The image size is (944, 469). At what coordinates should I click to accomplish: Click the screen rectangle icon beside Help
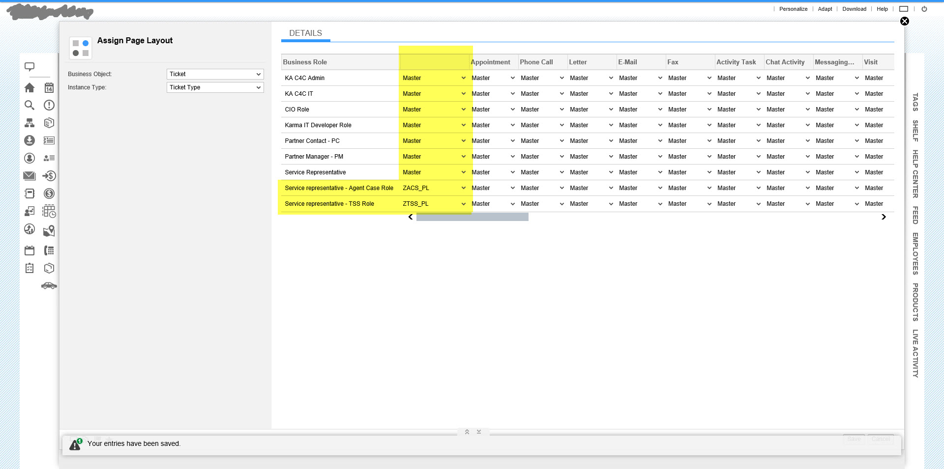(904, 9)
